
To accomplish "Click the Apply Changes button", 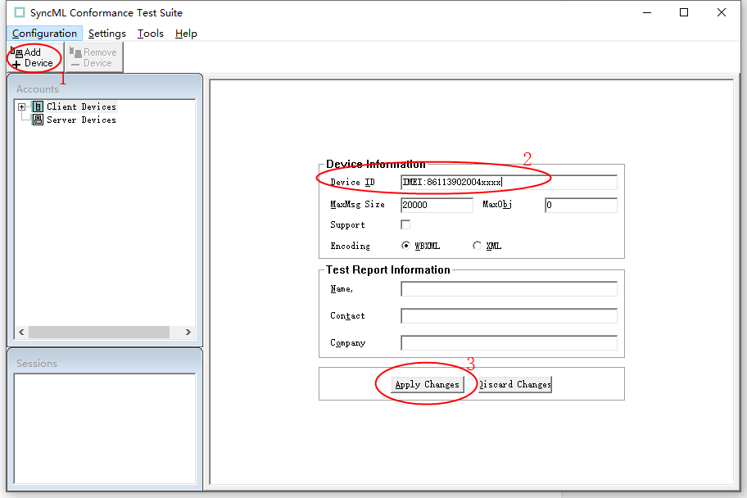I will click(x=428, y=384).
